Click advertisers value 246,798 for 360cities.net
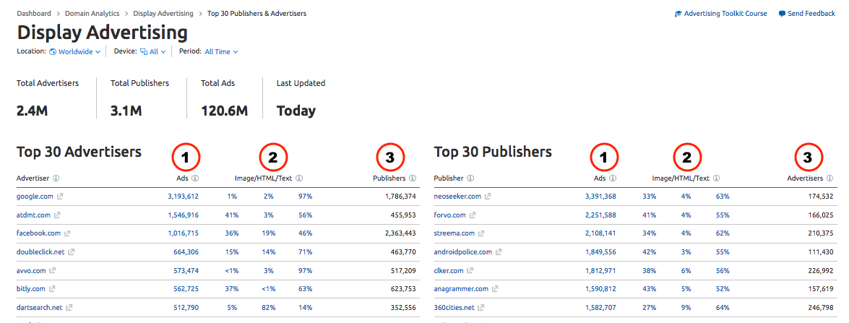Screen dimensions: 849x323 (x=820, y=307)
